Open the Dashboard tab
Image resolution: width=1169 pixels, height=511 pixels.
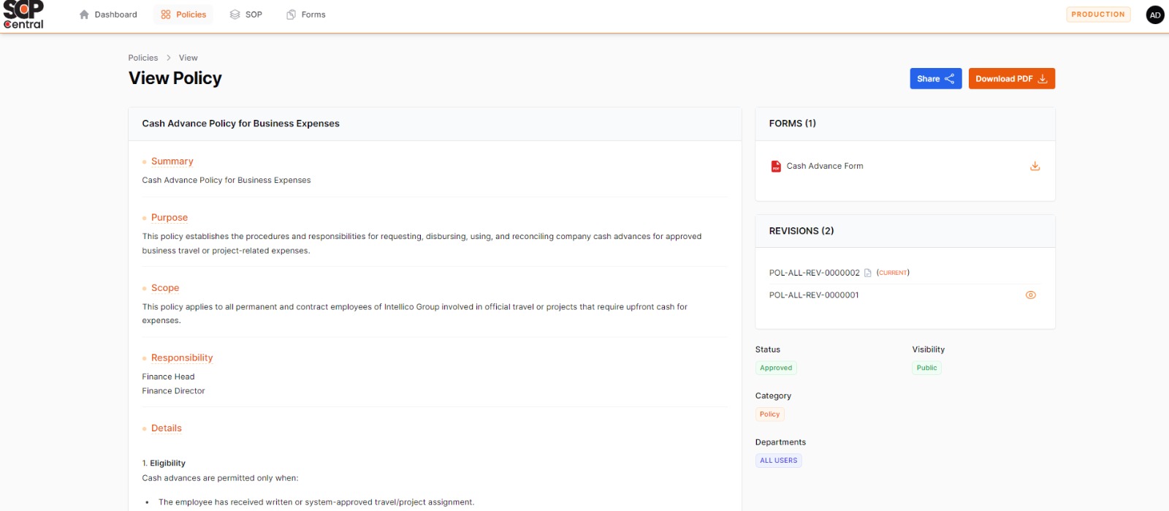108,15
